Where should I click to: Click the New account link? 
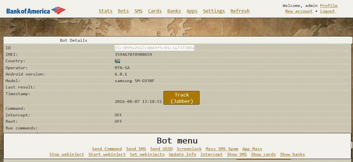point(299,11)
